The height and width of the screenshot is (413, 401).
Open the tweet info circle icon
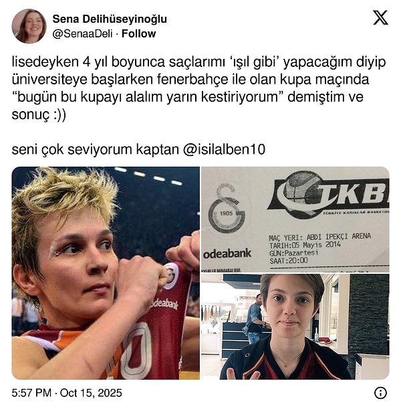pyautogui.click(x=380, y=393)
